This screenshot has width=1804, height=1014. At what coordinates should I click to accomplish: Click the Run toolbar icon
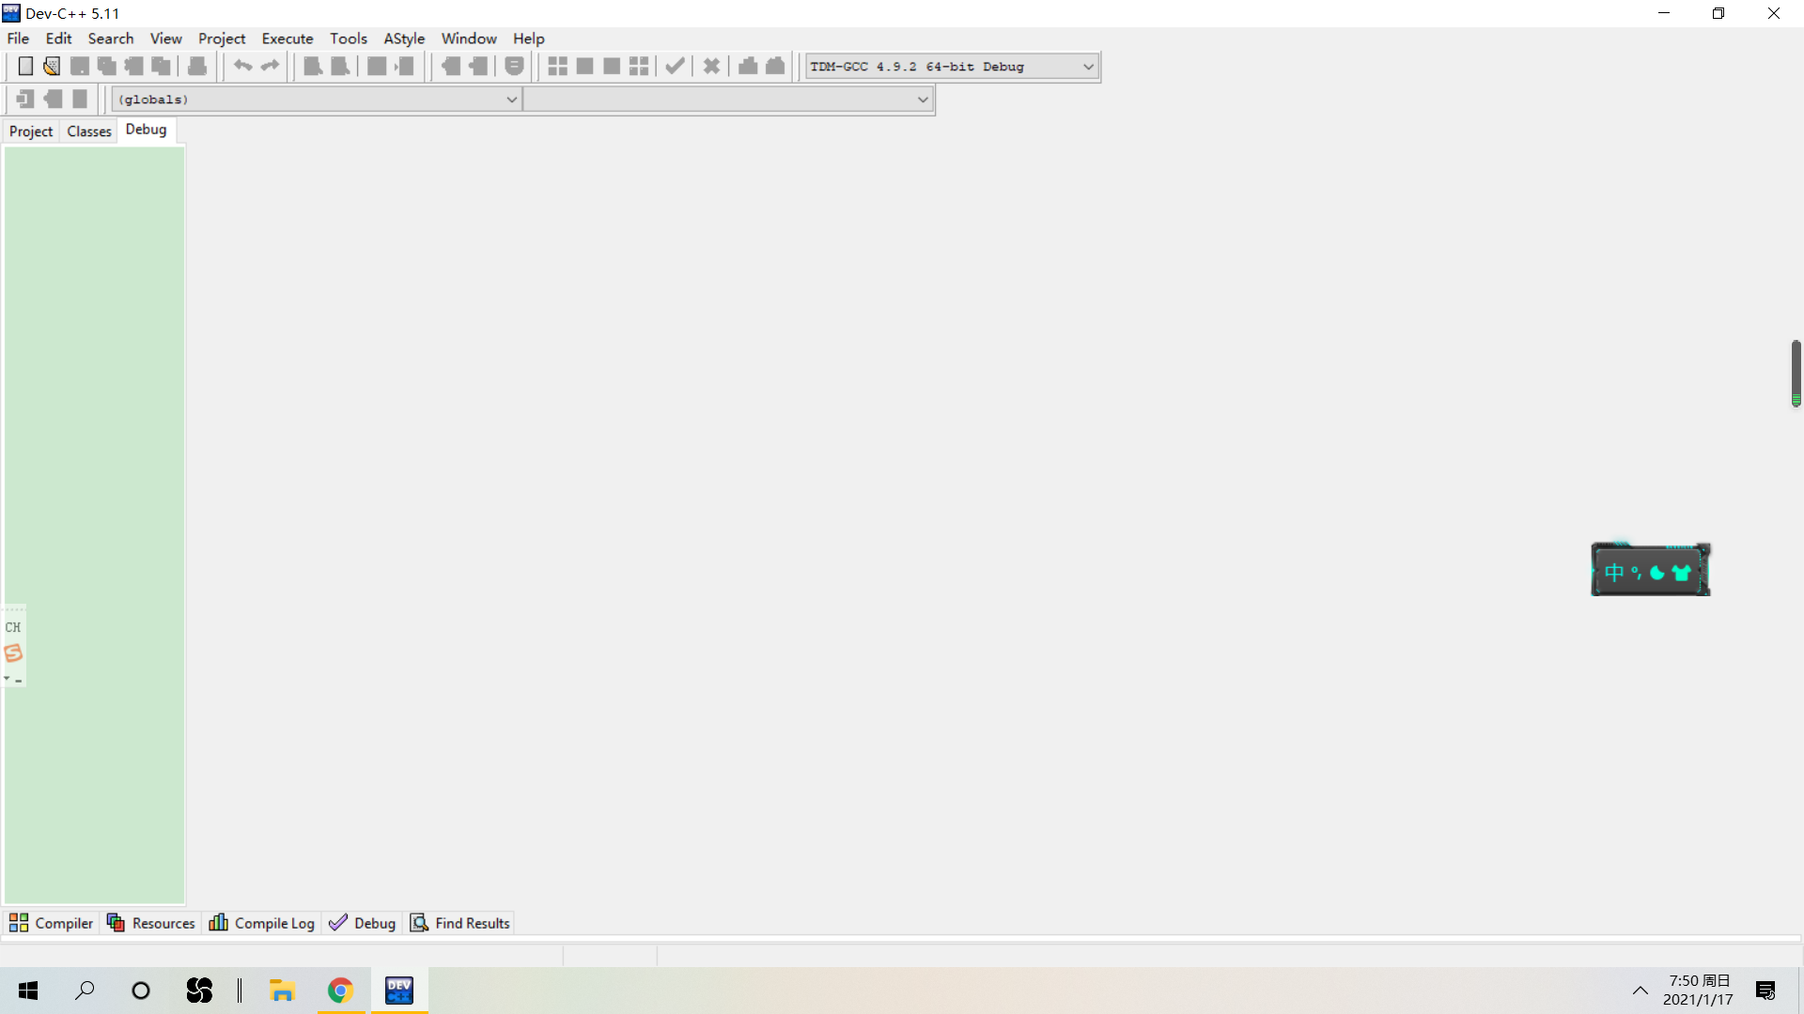point(584,66)
